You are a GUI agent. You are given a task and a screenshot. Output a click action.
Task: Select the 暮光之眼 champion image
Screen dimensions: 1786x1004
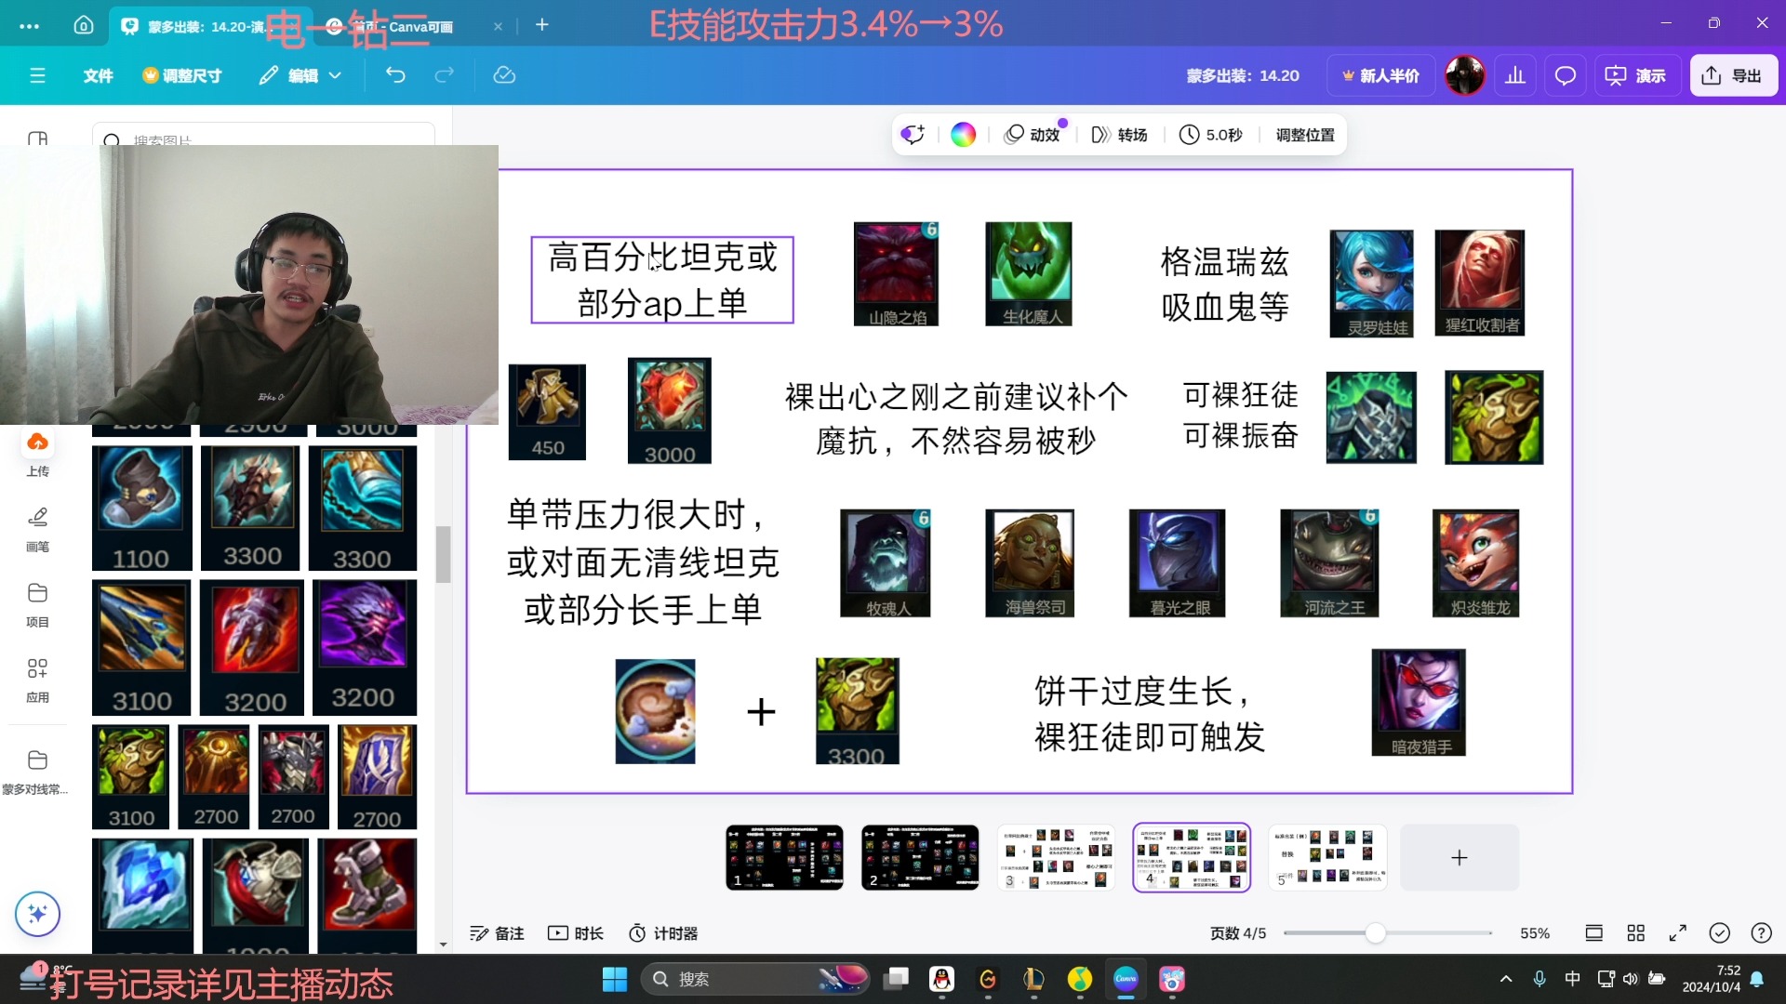tap(1177, 563)
